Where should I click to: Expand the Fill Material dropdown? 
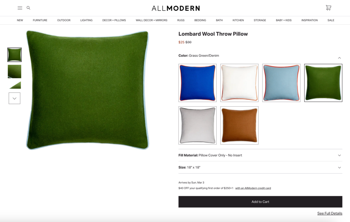click(x=260, y=155)
